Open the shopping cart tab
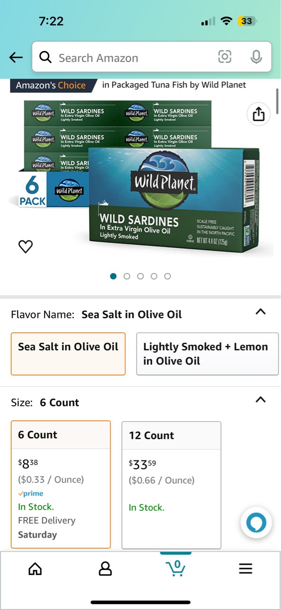Screen dimensions: 281x610 [175, 569]
